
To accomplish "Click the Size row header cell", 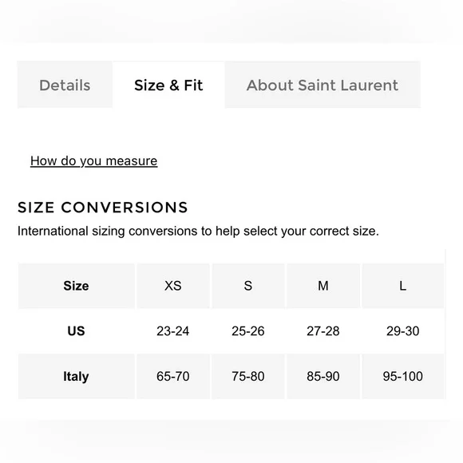I will point(76,286).
